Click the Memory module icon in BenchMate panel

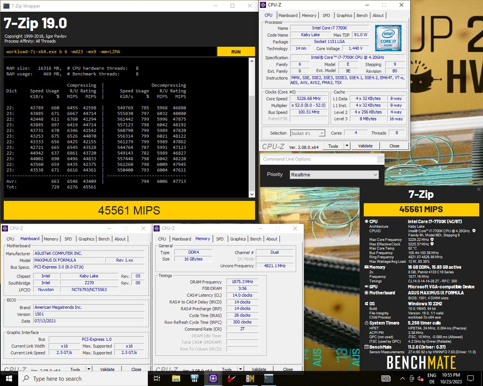pyautogui.click(x=366, y=267)
